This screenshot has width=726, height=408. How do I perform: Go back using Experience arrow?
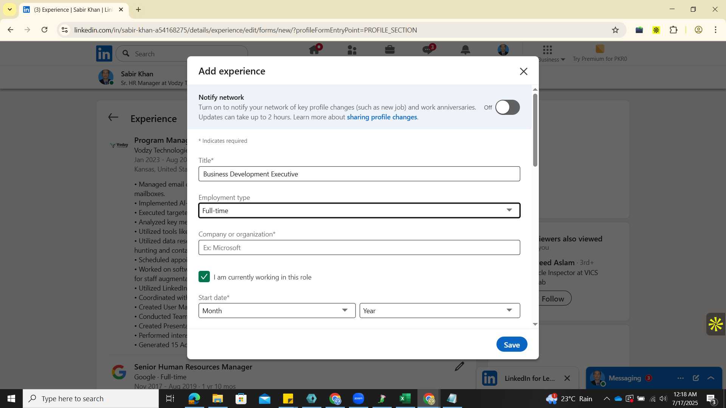pyautogui.click(x=113, y=117)
